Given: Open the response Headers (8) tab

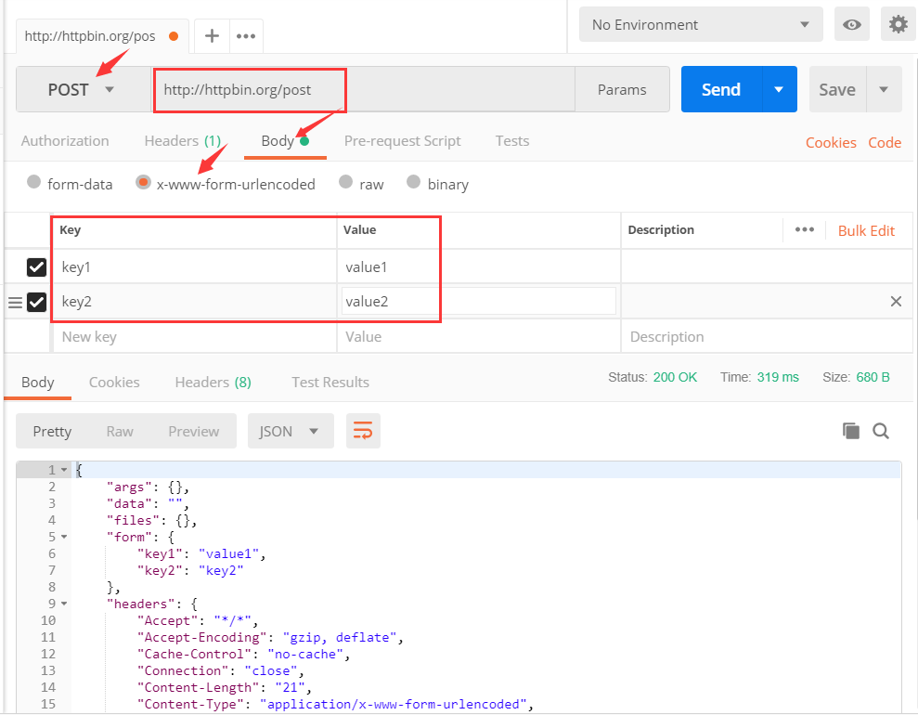Looking at the screenshot, I should (213, 382).
